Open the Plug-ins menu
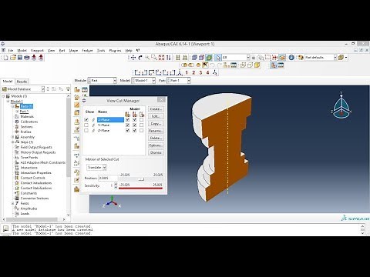The image size is (370, 277). pyautogui.click(x=115, y=51)
